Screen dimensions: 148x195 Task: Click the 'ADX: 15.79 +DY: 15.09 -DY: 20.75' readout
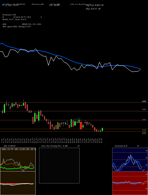(x=19, y=149)
